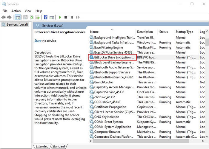Open the Help question mark icon
Viewport: 209px width, 149px height.
[46, 17]
